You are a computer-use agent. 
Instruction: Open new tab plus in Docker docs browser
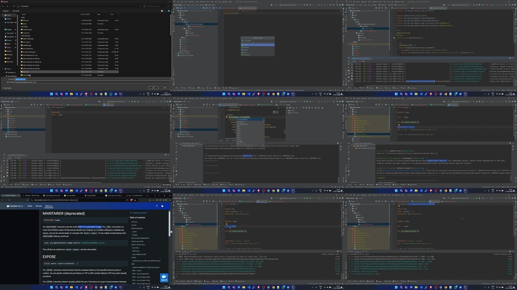pos(147,195)
